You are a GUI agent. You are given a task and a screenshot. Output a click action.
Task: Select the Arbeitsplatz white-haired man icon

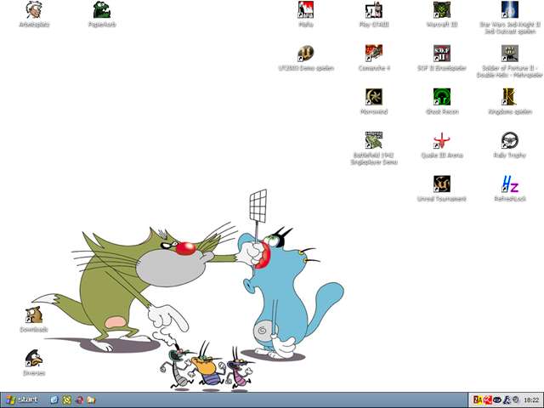coord(34,10)
